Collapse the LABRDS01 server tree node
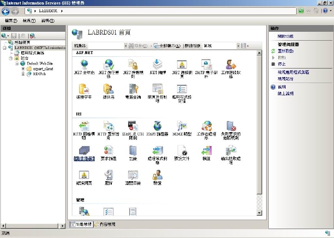The height and width of the screenshot is (238, 334). coord(4,48)
